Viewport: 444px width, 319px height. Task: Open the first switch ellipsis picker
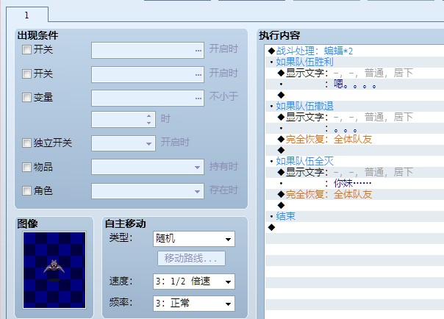tap(198, 50)
